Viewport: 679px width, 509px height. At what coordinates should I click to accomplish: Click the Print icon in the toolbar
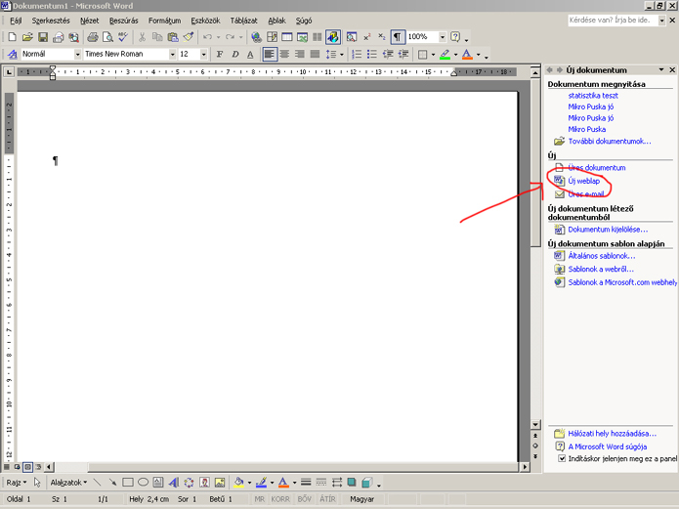[92, 37]
